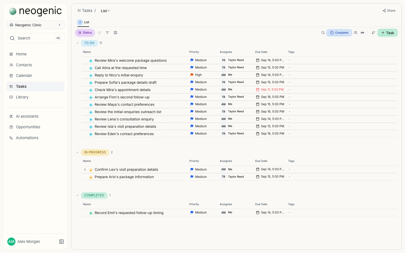Click the search magnifier icon in toolbar
This screenshot has width=405, height=253.
pos(323,33)
